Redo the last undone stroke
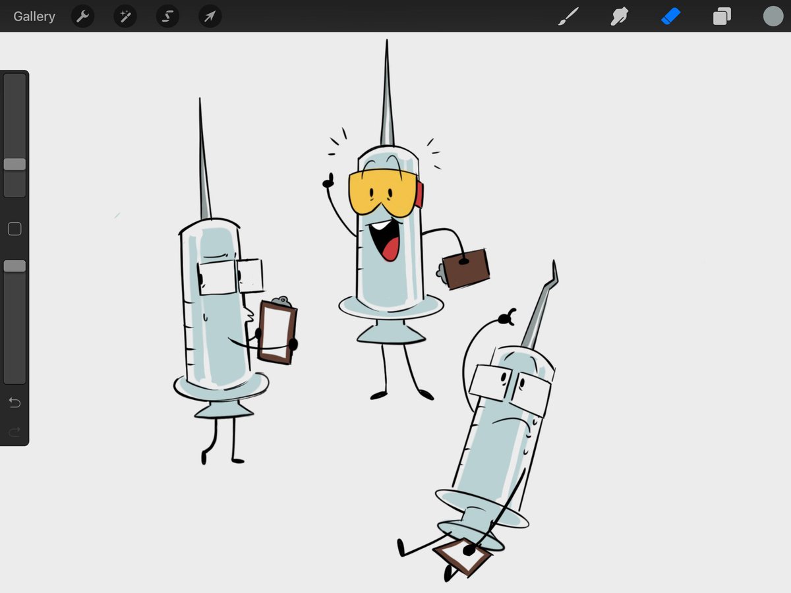 pos(15,432)
